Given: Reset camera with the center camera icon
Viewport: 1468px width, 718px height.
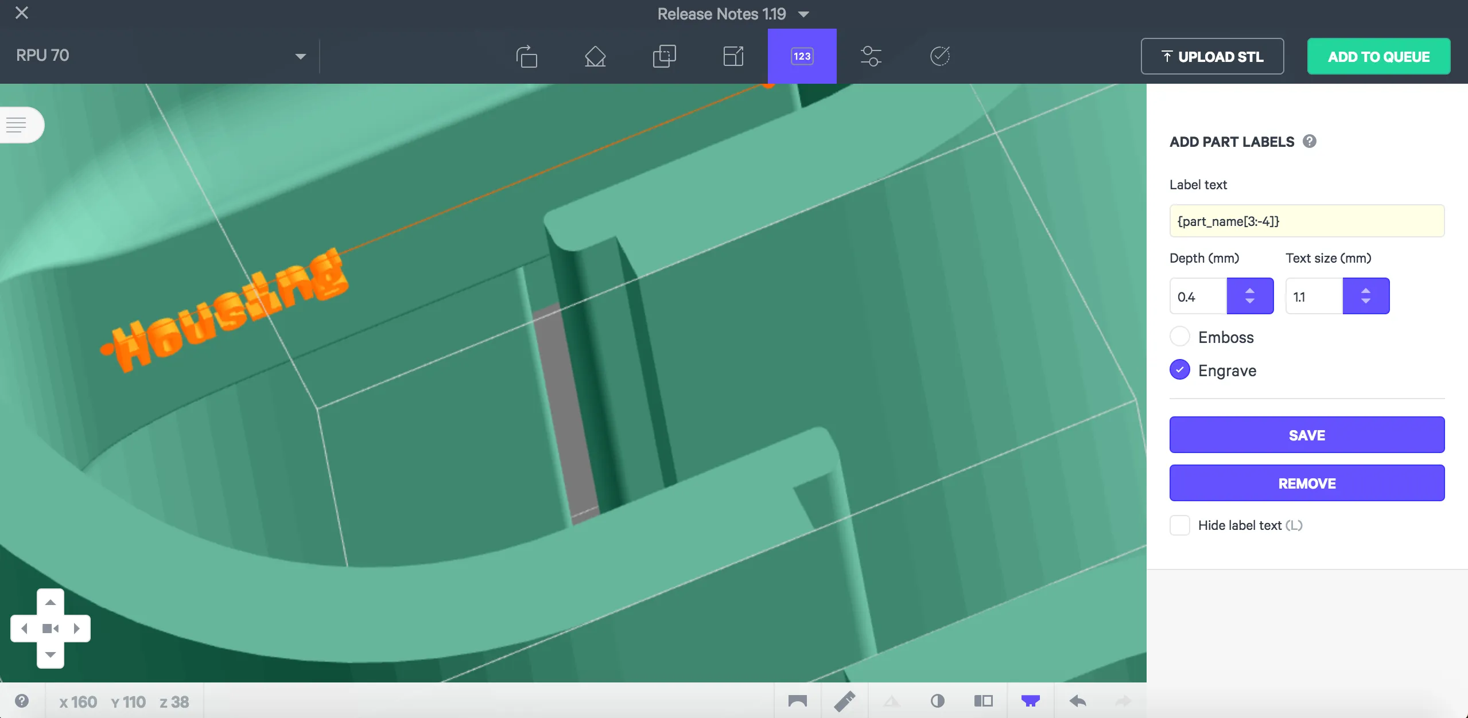Looking at the screenshot, I should pyautogui.click(x=51, y=629).
